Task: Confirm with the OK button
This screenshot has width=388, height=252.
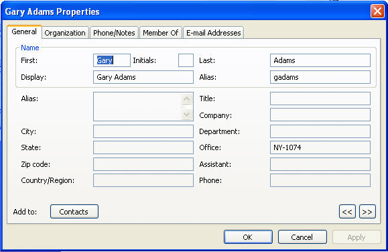Action: click(248, 237)
